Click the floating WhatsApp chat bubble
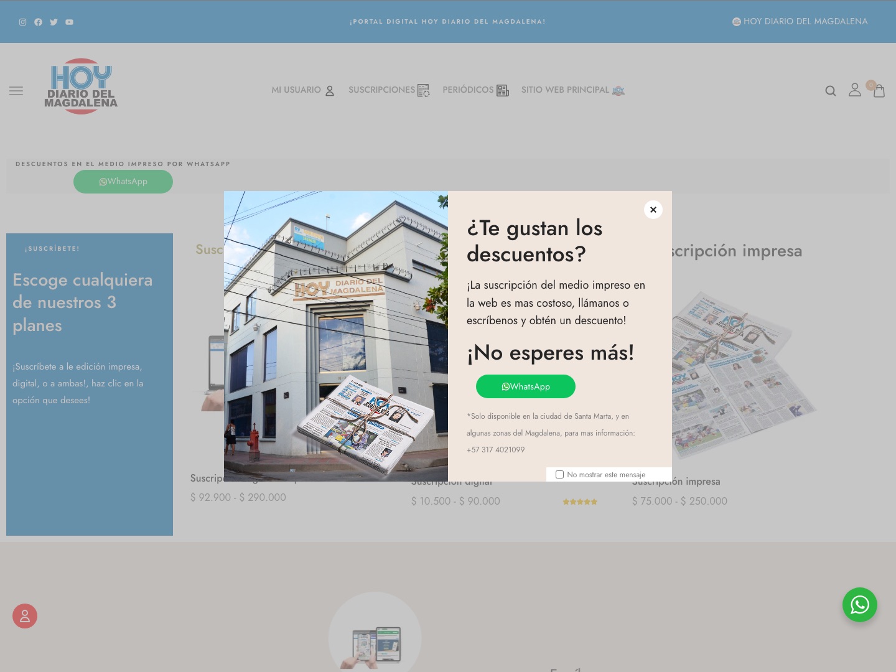896x672 pixels. point(860,605)
